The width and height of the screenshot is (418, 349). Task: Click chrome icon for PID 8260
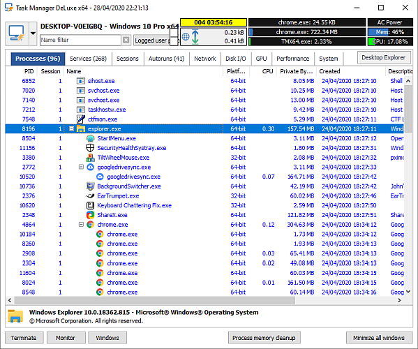pos(100,244)
